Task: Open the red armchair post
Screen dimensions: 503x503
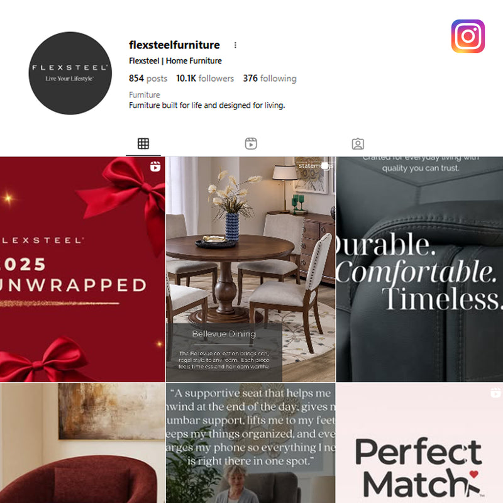Action: [x=82, y=443]
